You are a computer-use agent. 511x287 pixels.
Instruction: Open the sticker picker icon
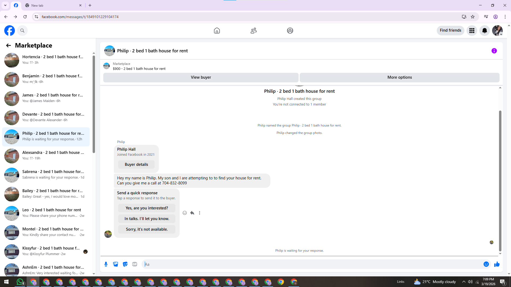tap(125, 264)
